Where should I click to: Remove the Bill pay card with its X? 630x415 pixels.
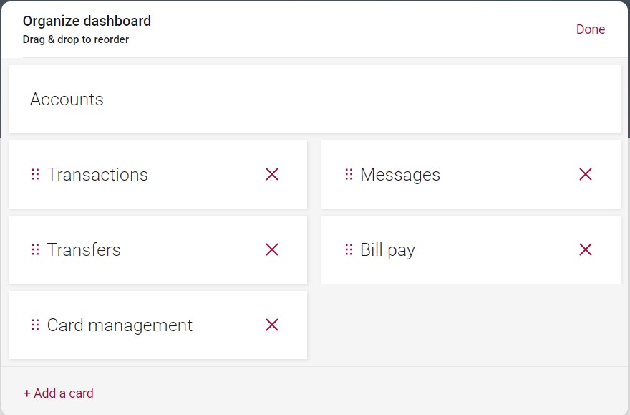coord(586,249)
